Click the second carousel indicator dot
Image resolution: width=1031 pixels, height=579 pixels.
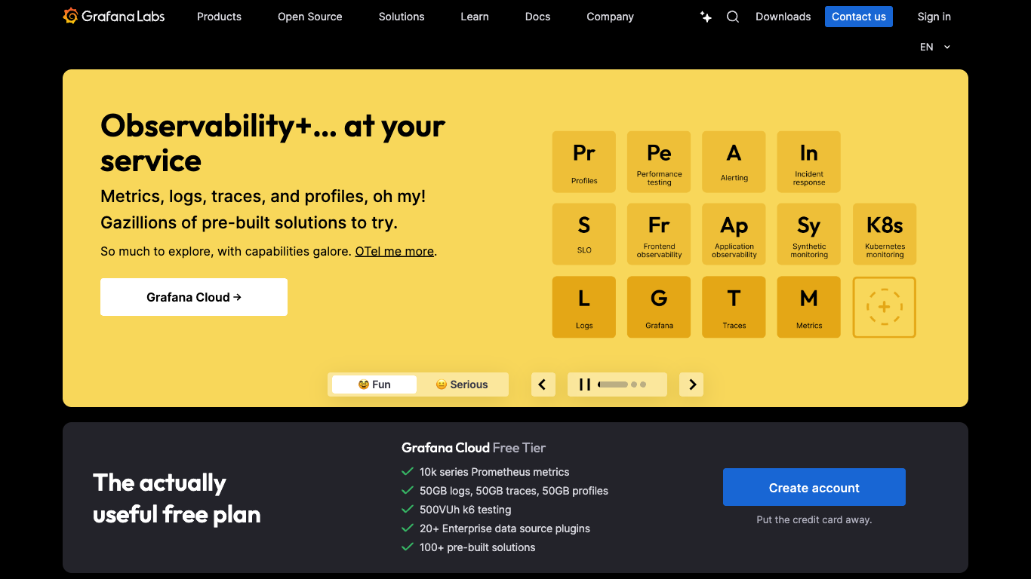click(634, 384)
